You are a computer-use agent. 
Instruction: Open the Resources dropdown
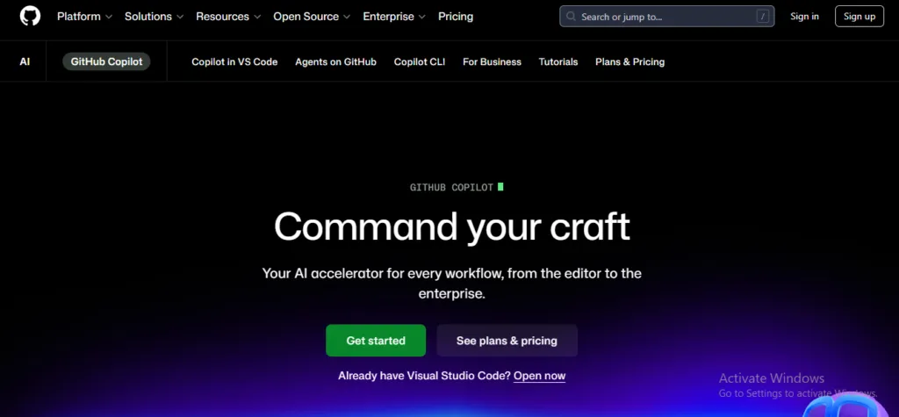click(x=228, y=17)
